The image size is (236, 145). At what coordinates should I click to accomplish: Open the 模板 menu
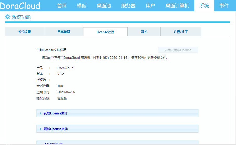click(x=82, y=6)
